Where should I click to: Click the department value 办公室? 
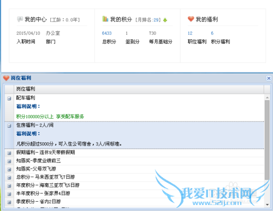click(53, 33)
